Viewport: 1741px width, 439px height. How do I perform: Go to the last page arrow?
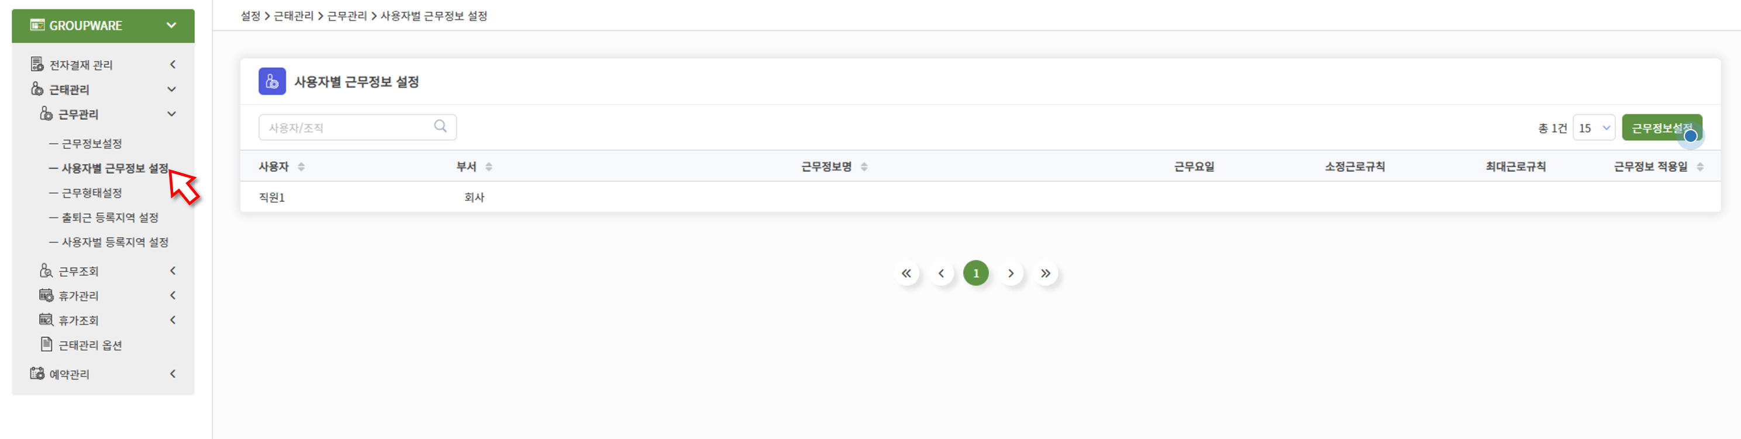point(1046,273)
